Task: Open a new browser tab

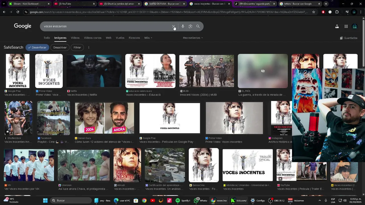Action: 326,4
